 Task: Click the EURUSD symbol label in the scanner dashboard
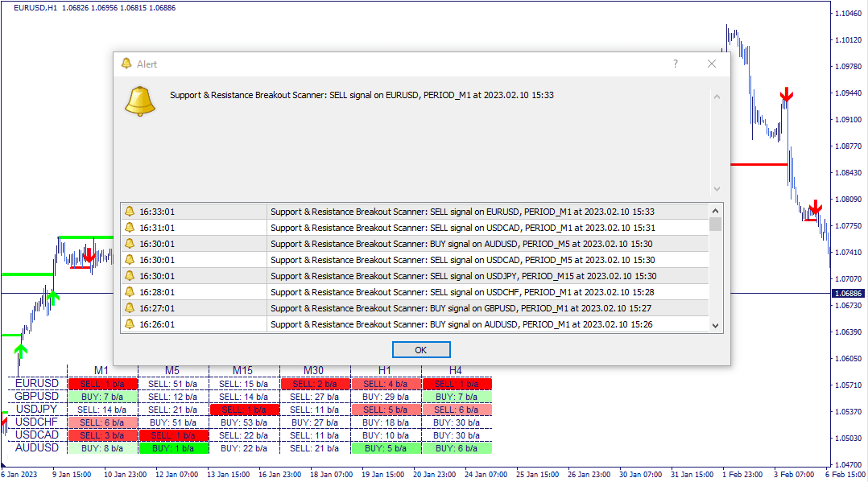coord(37,384)
